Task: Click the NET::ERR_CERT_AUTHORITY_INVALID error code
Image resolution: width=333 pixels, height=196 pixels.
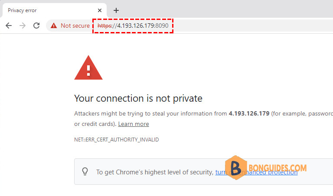Action: click(116, 140)
